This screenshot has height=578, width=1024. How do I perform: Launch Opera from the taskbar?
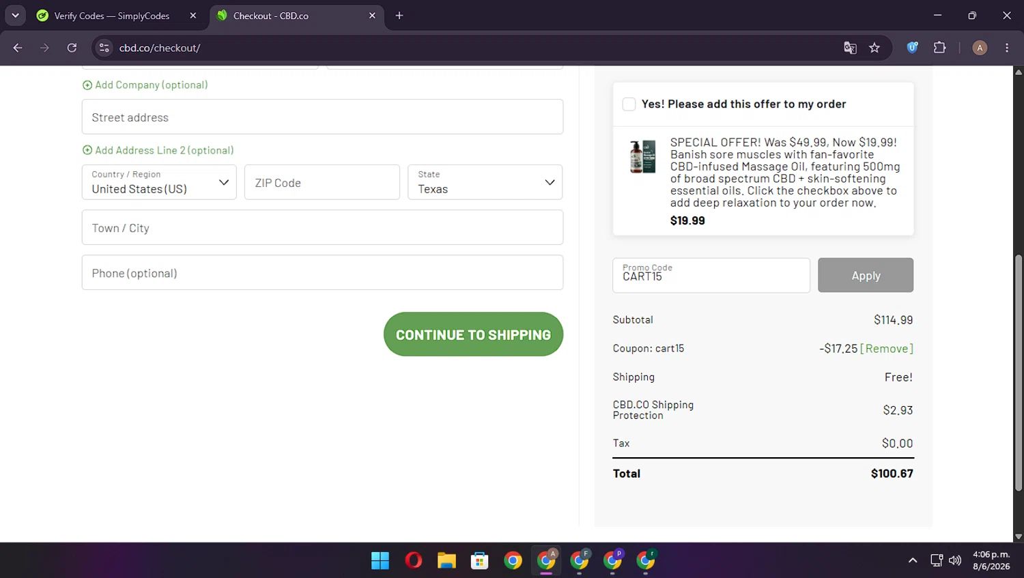pyautogui.click(x=414, y=560)
